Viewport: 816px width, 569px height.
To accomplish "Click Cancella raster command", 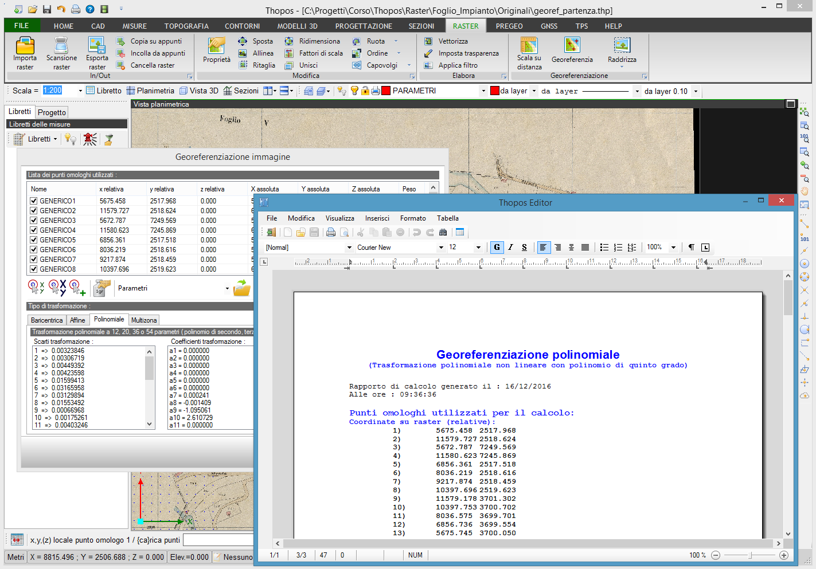I will pyautogui.click(x=146, y=65).
